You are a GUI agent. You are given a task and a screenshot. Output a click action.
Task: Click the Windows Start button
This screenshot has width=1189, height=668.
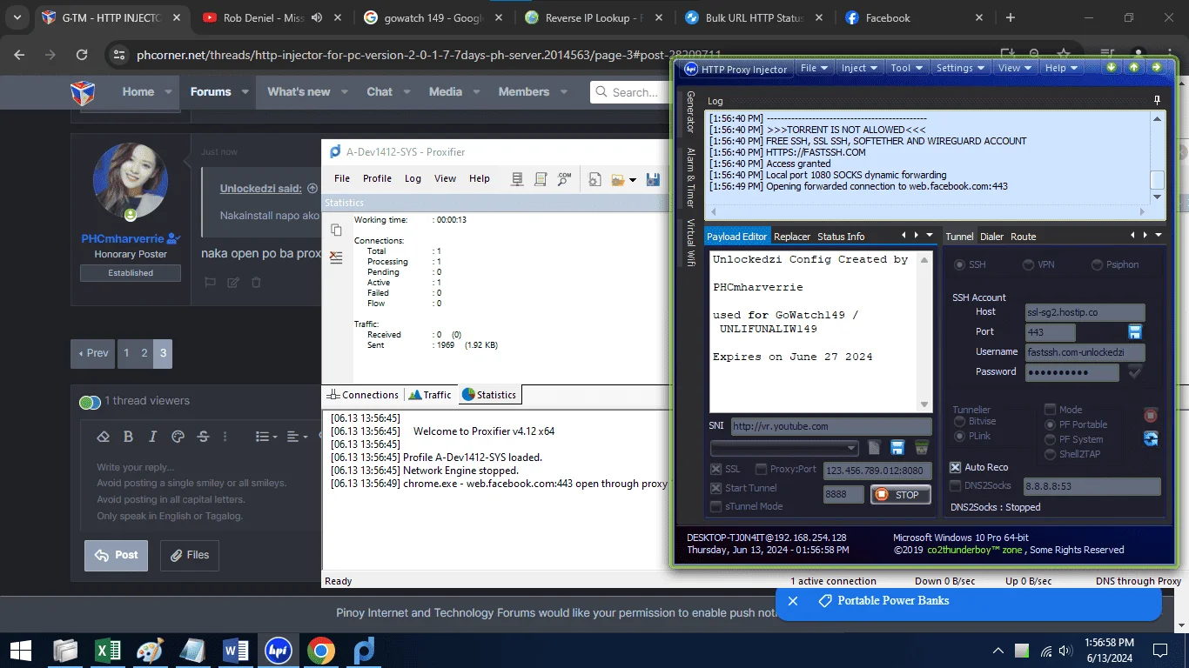(x=21, y=651)
